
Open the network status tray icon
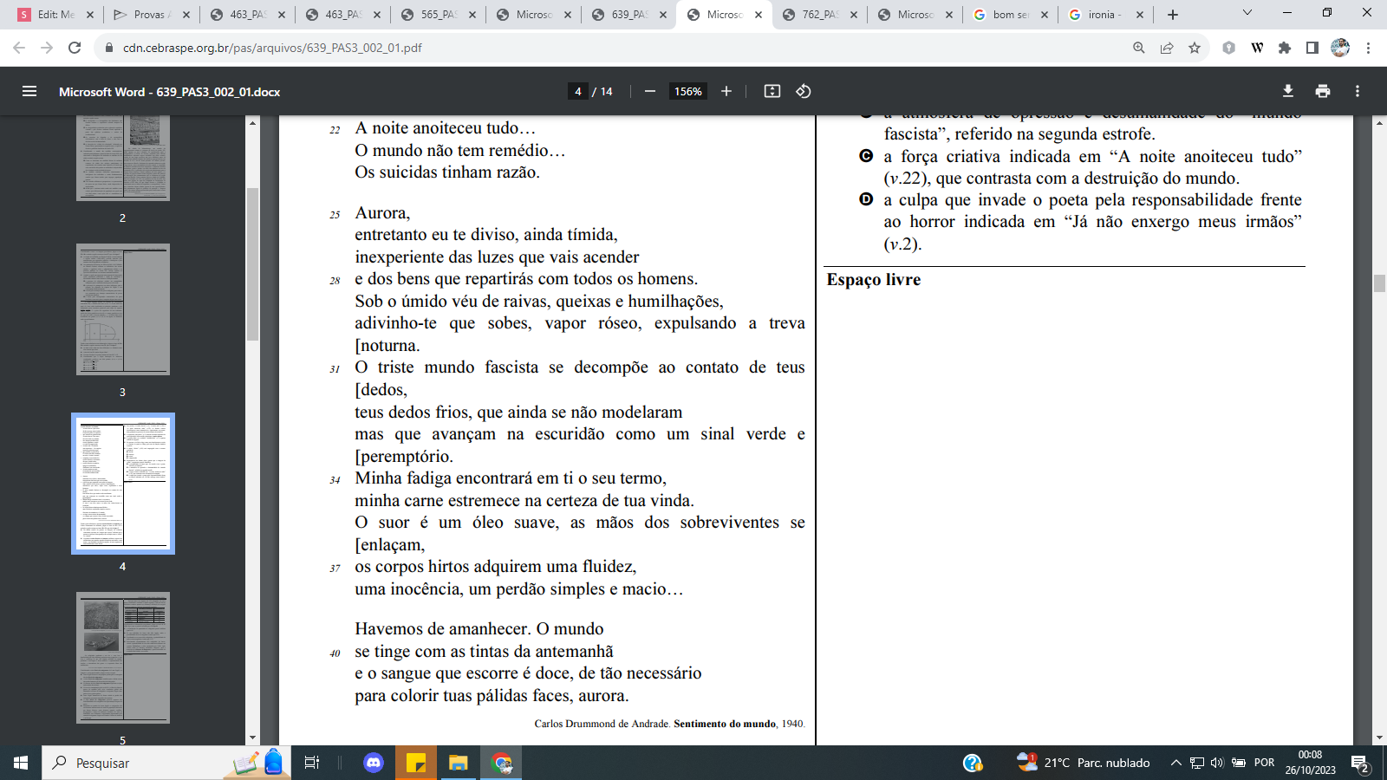pyautogui.click(x=1196, y=763)
